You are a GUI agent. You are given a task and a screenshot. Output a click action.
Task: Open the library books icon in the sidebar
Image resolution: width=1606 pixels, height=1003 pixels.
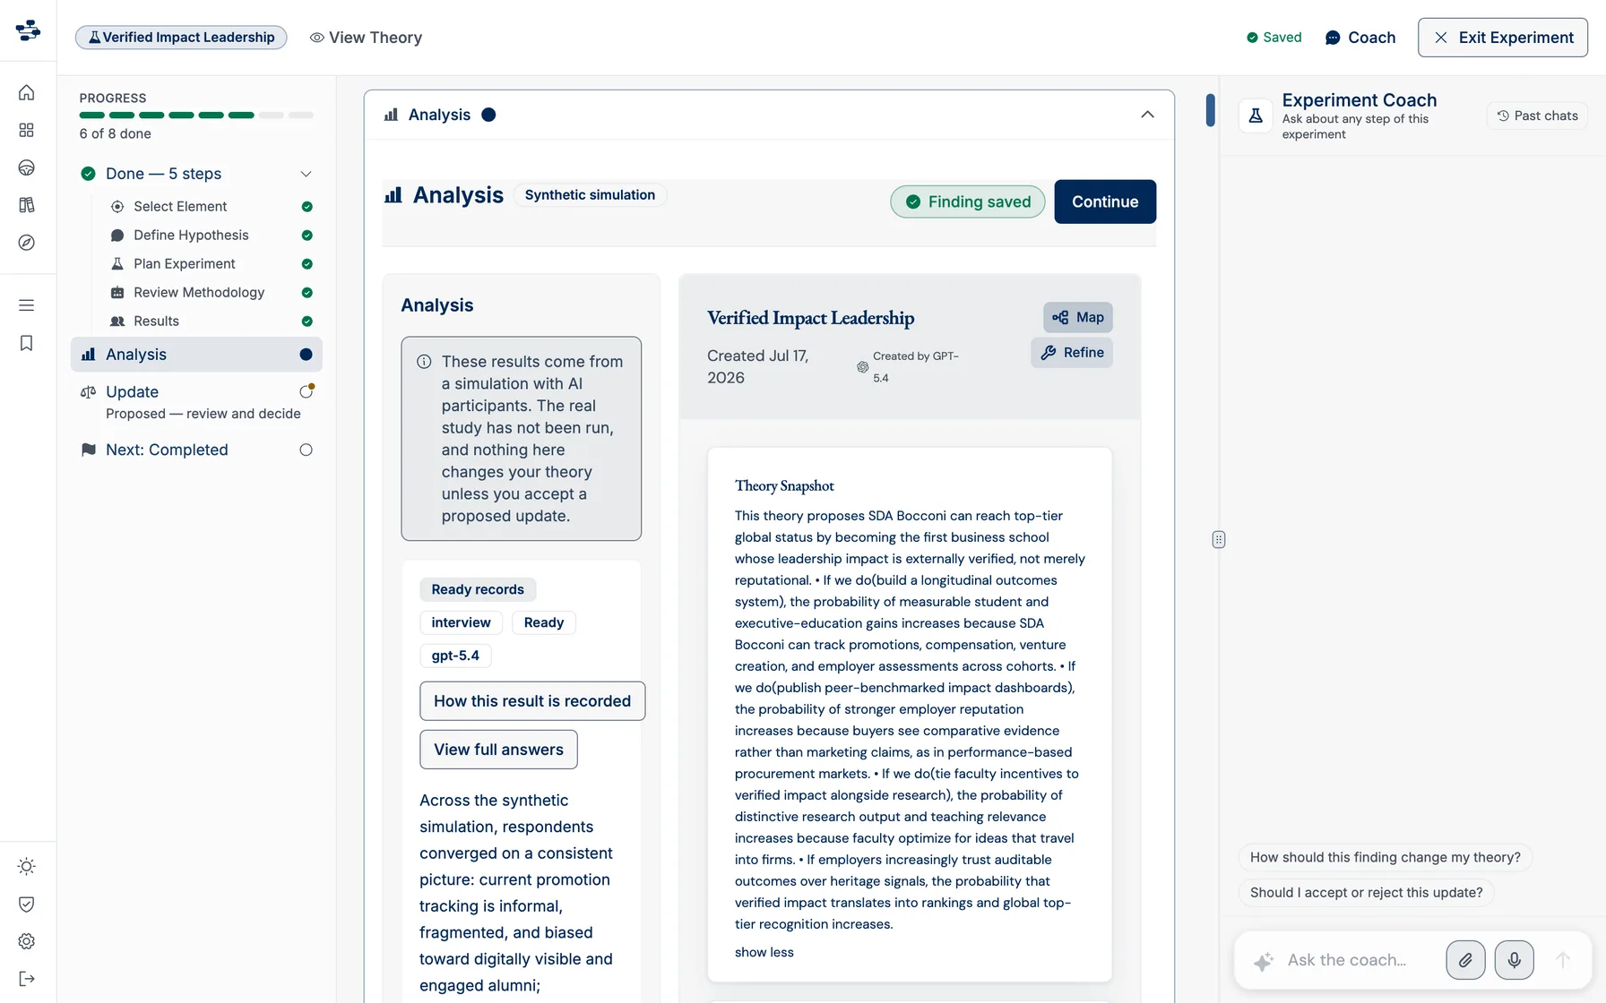(x=27, y=205)
